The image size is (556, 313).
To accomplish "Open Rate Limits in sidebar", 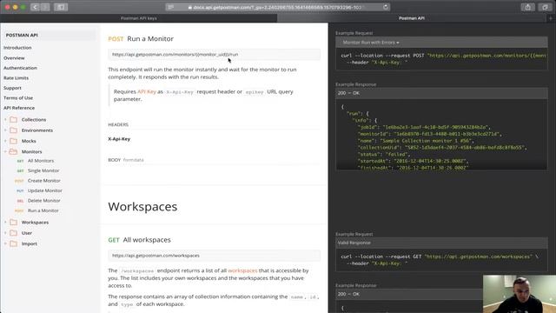I will click(x=16, y=77).
